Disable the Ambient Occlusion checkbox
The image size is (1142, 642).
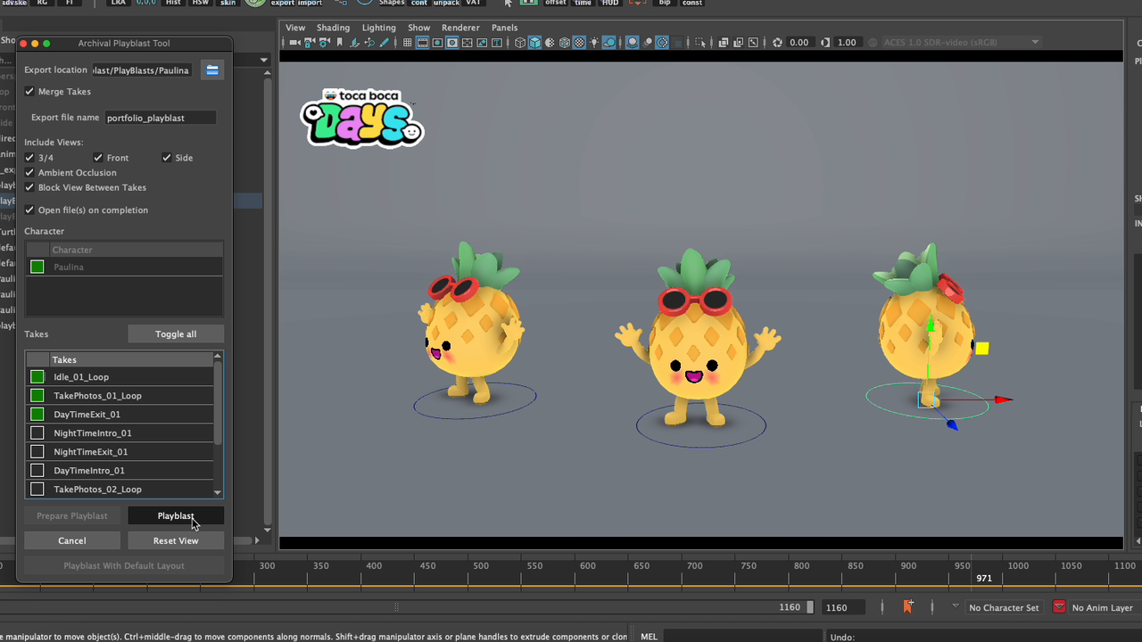pos(29,172)
